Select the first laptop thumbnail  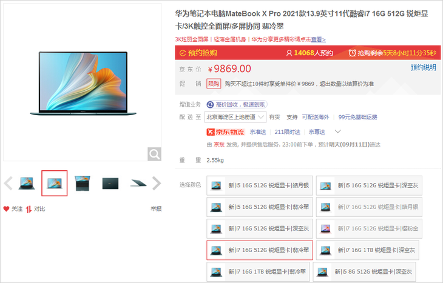pyautogui.click(x=27, y=184)
